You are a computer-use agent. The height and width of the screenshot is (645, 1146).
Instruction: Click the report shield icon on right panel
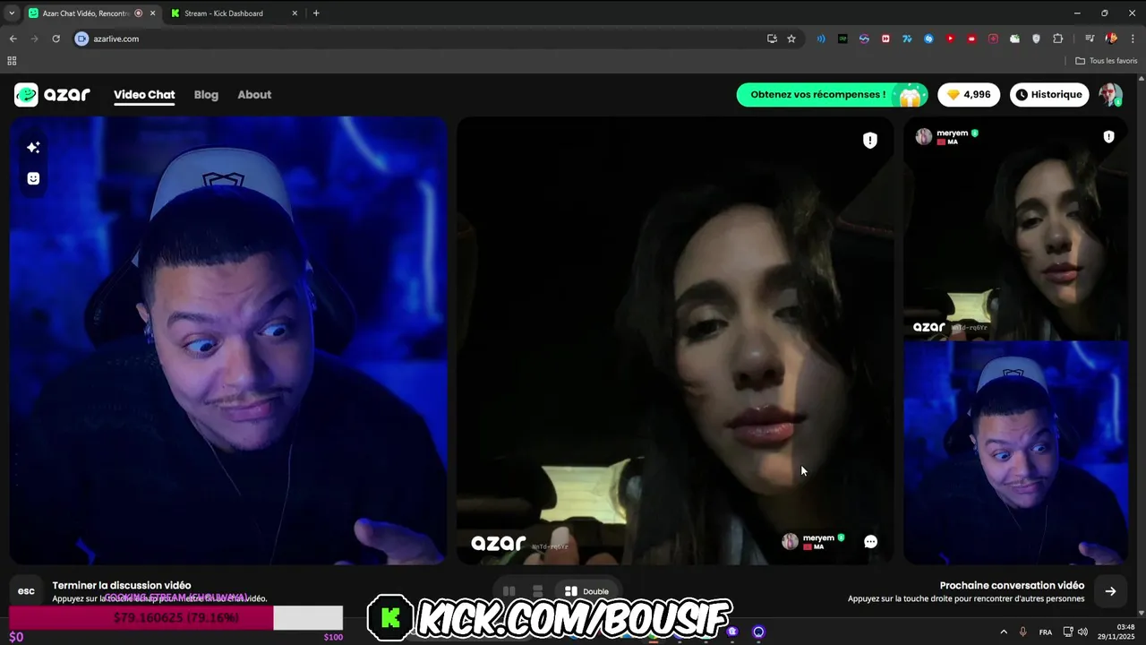[x=1108, y=136]
